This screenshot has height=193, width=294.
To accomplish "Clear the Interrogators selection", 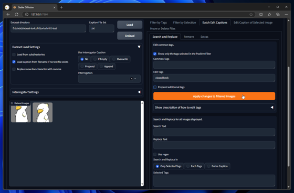I will pyautogui.click(x=132, y=79).
